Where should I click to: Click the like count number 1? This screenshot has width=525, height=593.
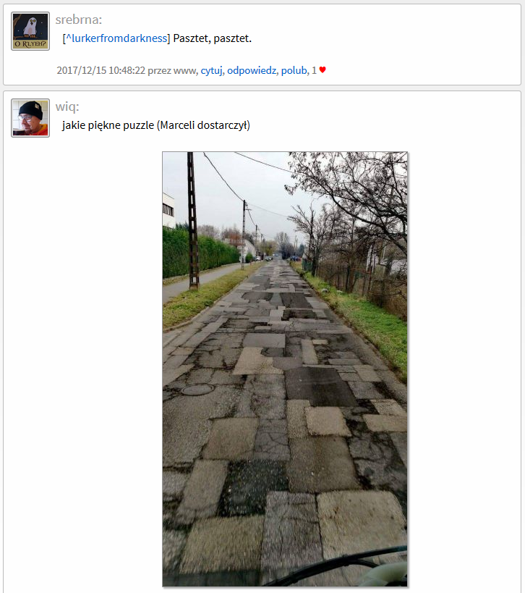pos(314,70)
